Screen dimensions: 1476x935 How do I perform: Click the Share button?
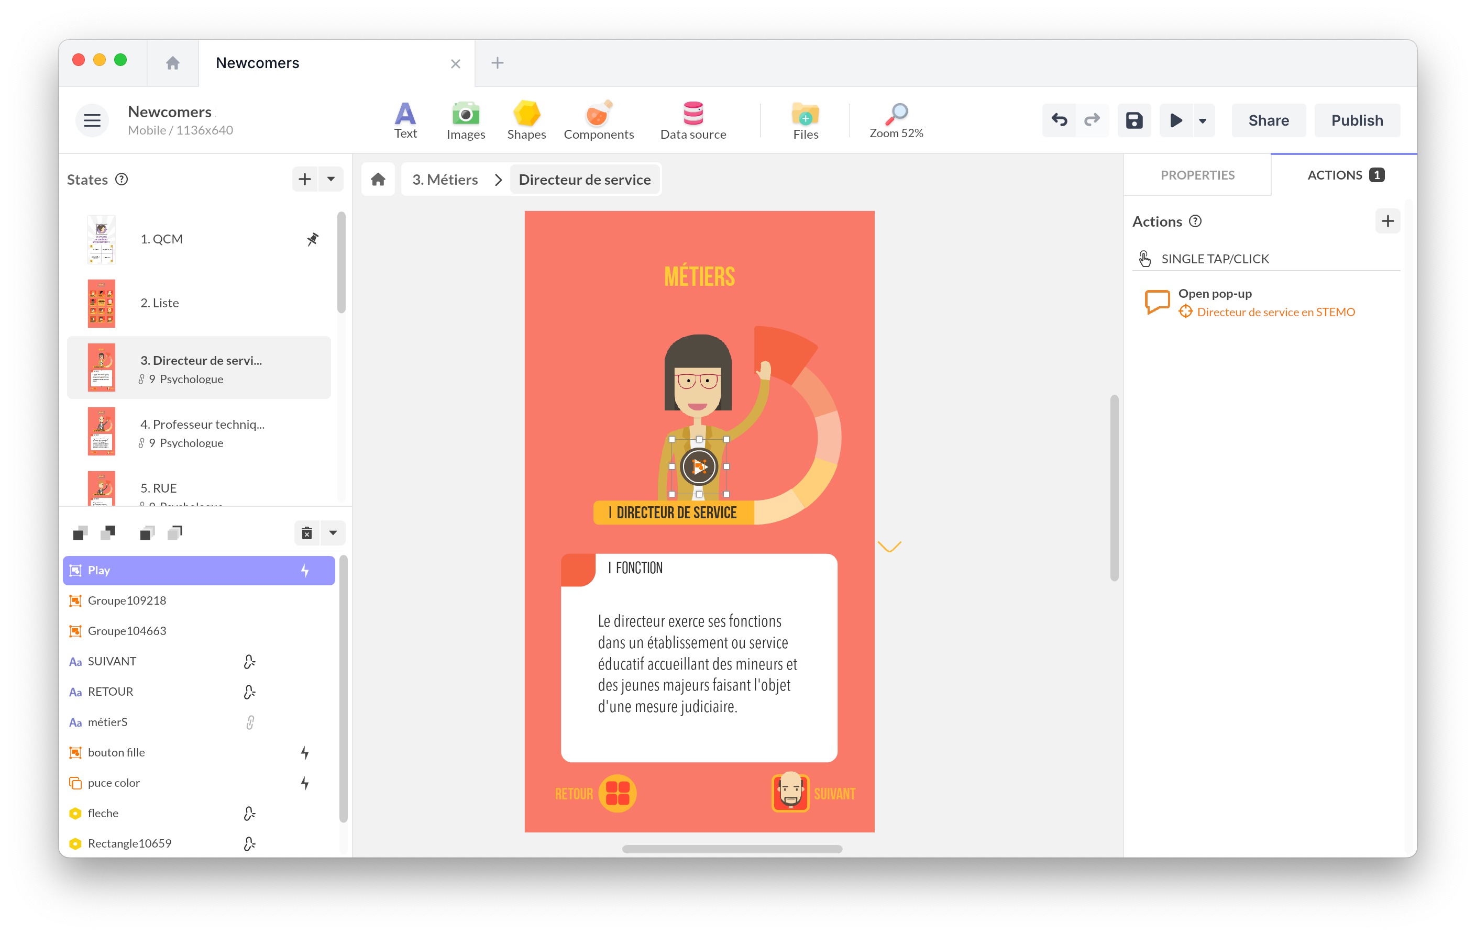tap(1268, 120)
